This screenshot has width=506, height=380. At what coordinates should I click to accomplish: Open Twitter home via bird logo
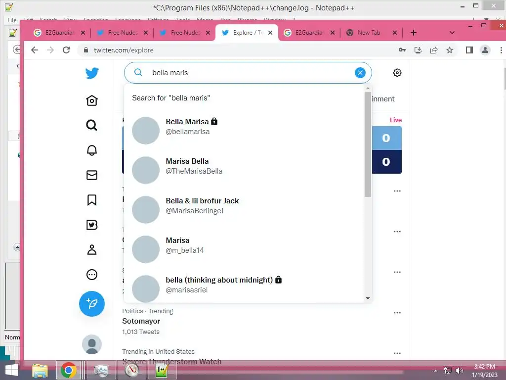click(x=92, y=73)
